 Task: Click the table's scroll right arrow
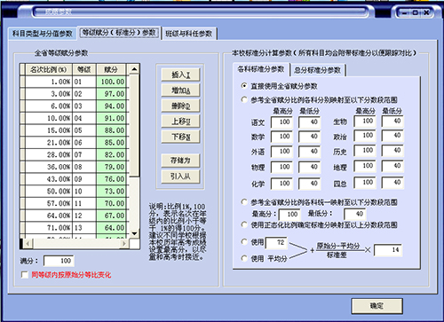(x=124, y=244)
